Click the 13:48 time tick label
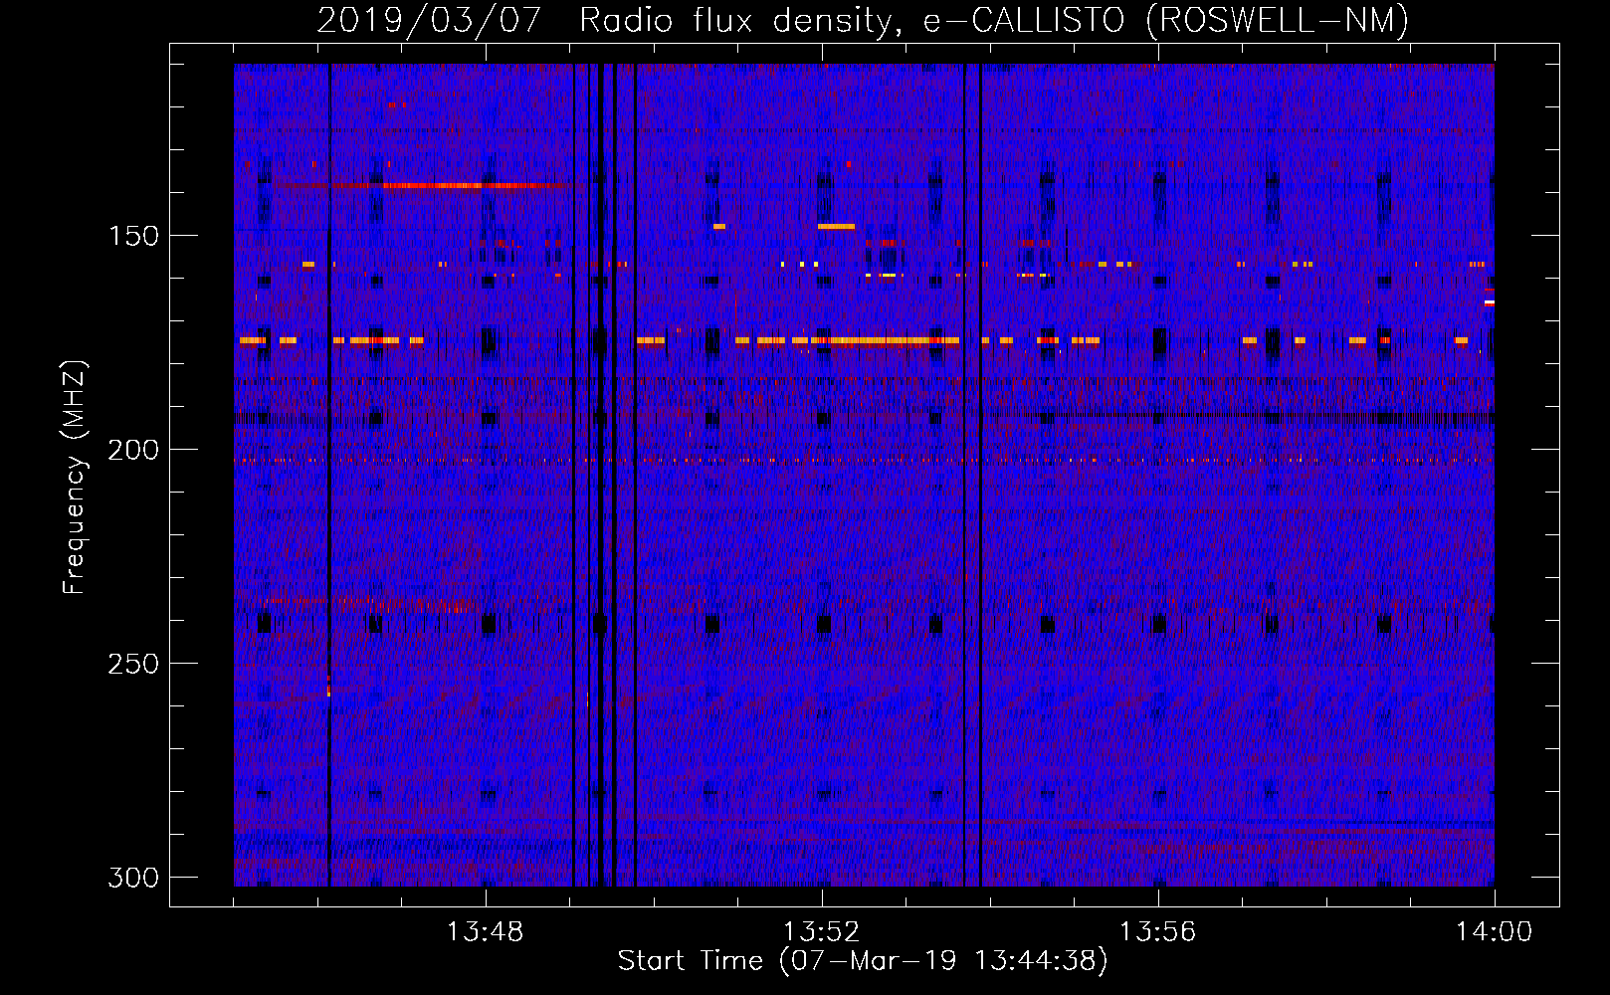 click(x=486, y=932)
